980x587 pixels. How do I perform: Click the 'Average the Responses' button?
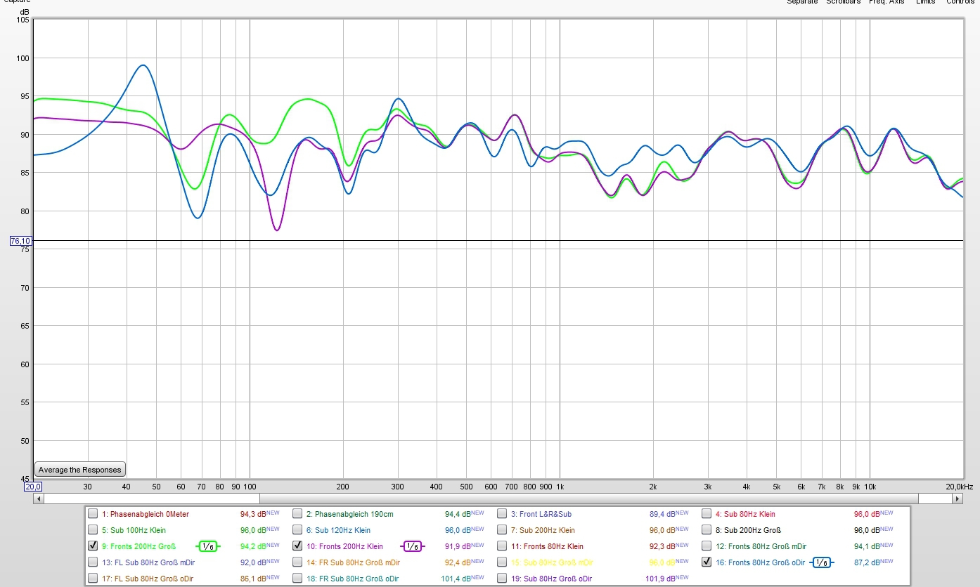click(x=79, y=470)
